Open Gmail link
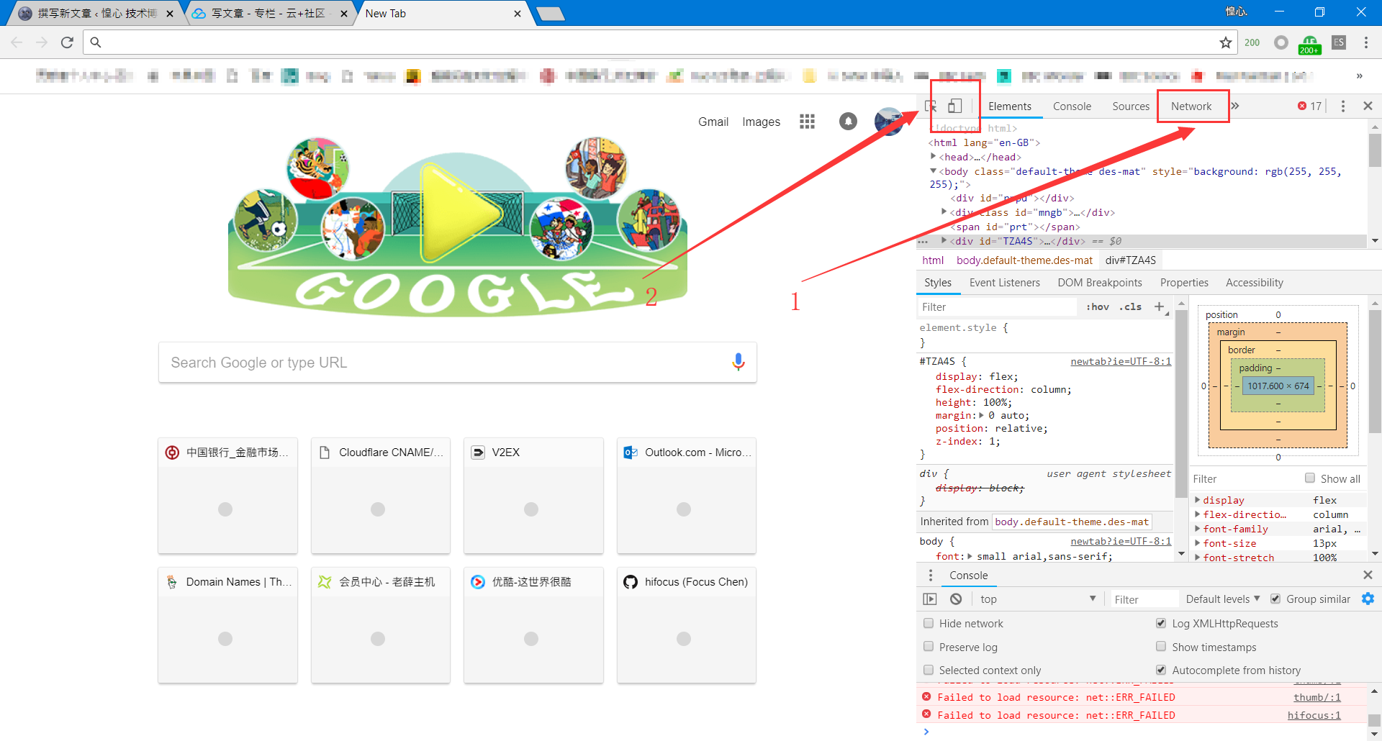 tap(713, 122)
